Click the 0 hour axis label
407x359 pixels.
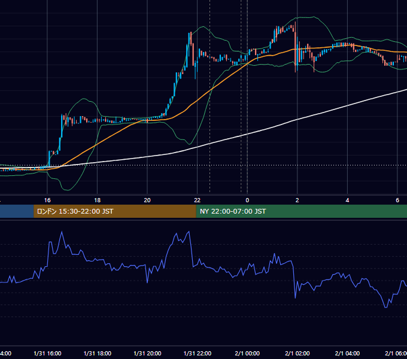click(x=247, y=200)
